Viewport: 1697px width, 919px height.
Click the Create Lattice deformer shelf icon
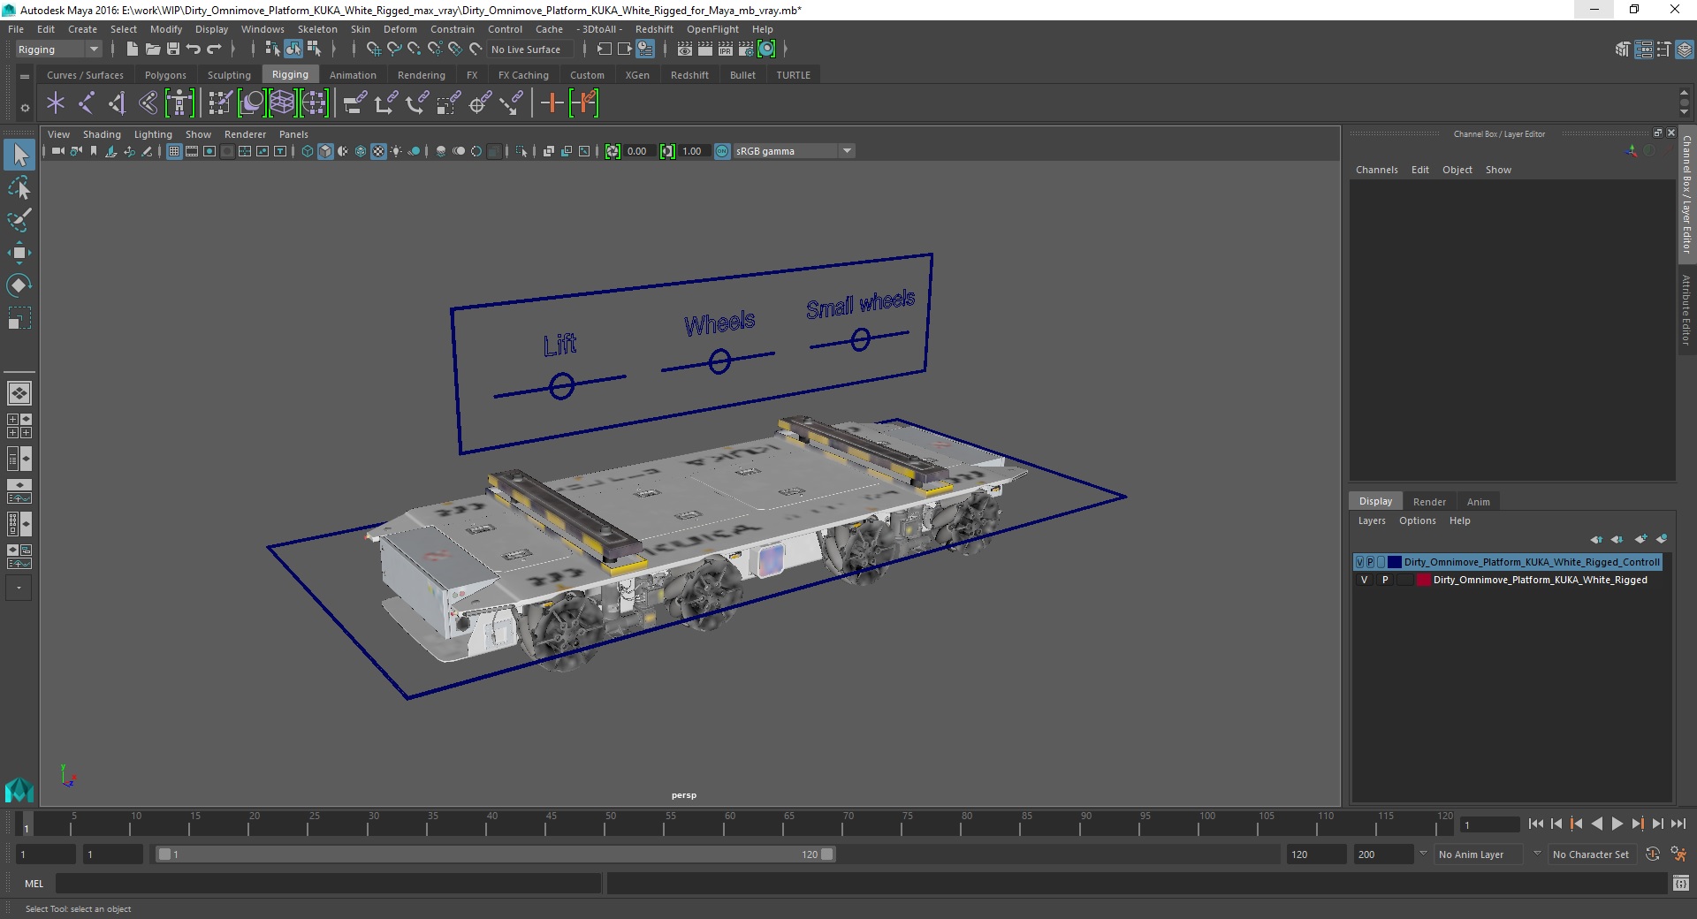(x=282, y=103)
